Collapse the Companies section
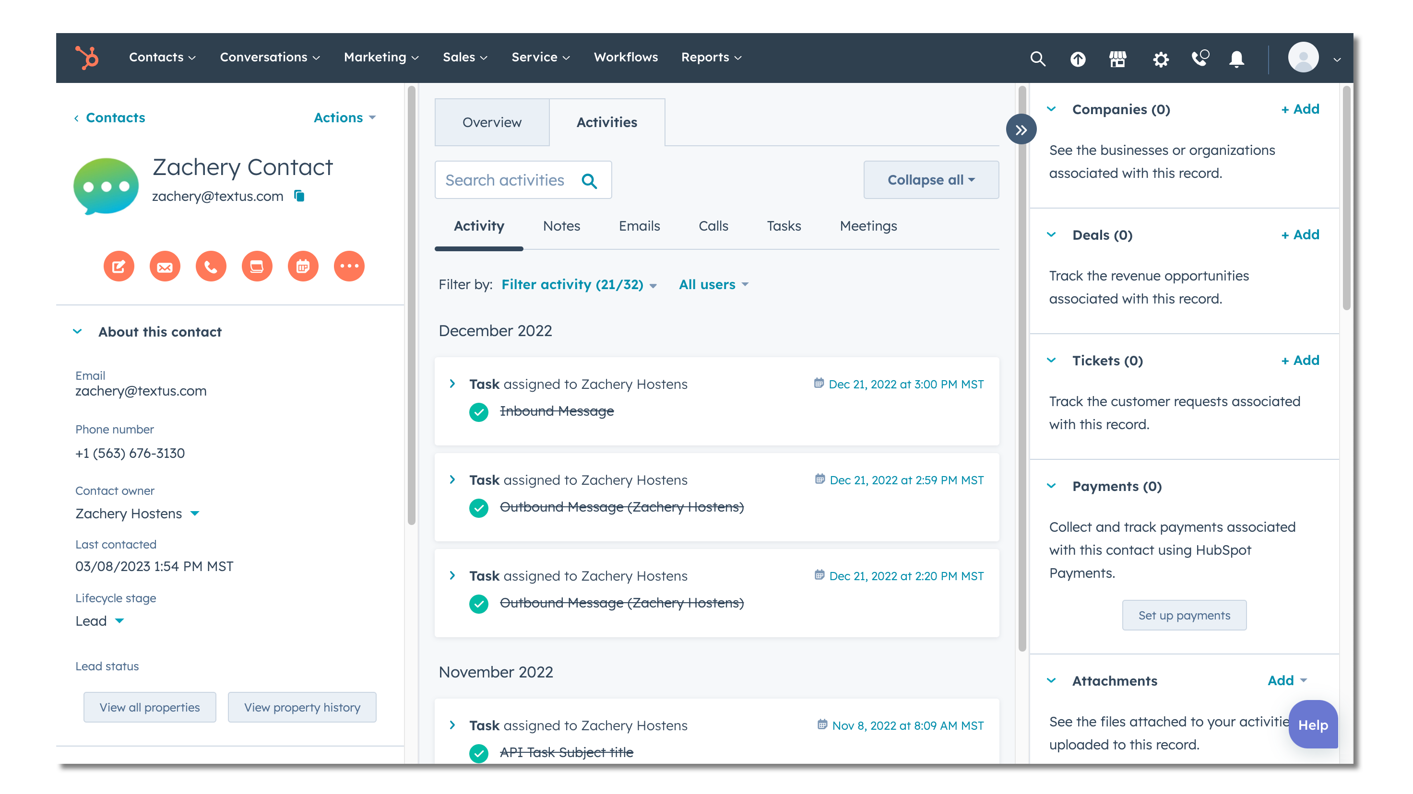This screenshot has width=1413, height=794. point(1052,109)
